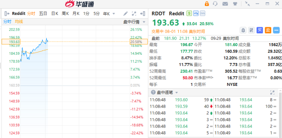
Task: Click the blue 买 buy button
Action: click(x=260, y=30)
